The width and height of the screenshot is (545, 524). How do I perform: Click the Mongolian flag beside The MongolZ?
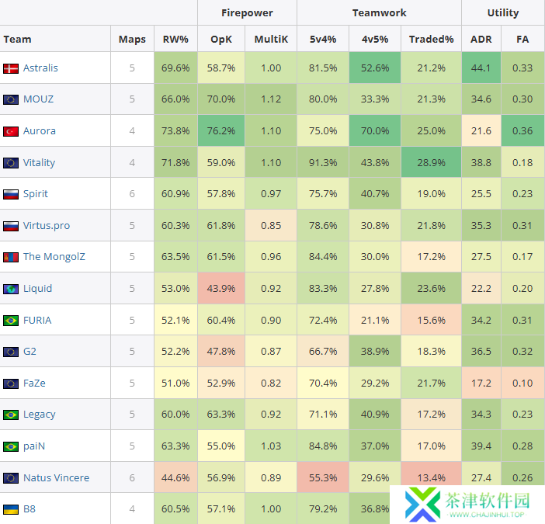[x=11, y=257]
